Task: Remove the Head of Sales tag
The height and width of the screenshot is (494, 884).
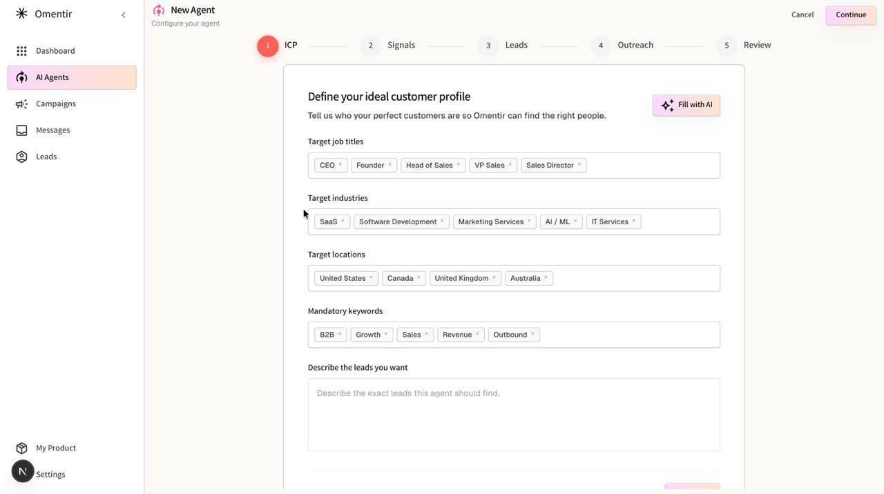Action: 458,165
